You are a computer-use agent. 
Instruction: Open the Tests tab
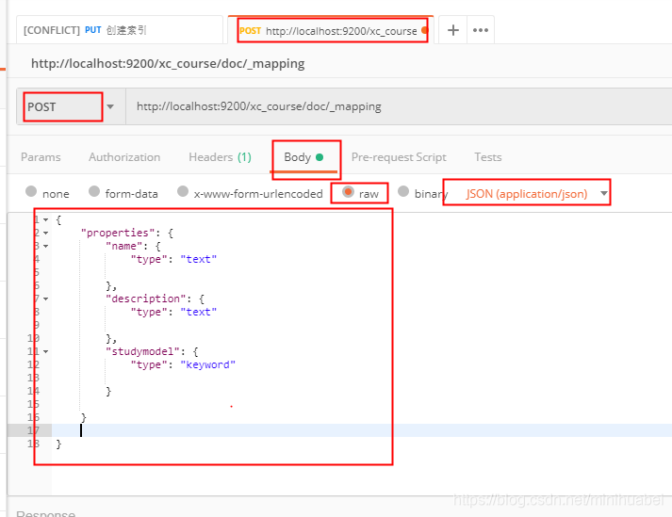[x=487, y=157]
